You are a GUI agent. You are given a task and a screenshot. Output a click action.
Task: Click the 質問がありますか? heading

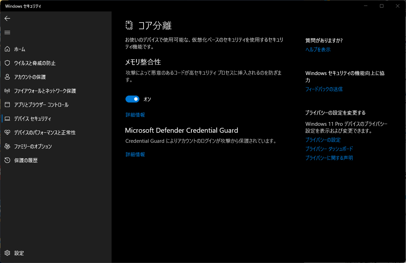(x=324, y=40)
